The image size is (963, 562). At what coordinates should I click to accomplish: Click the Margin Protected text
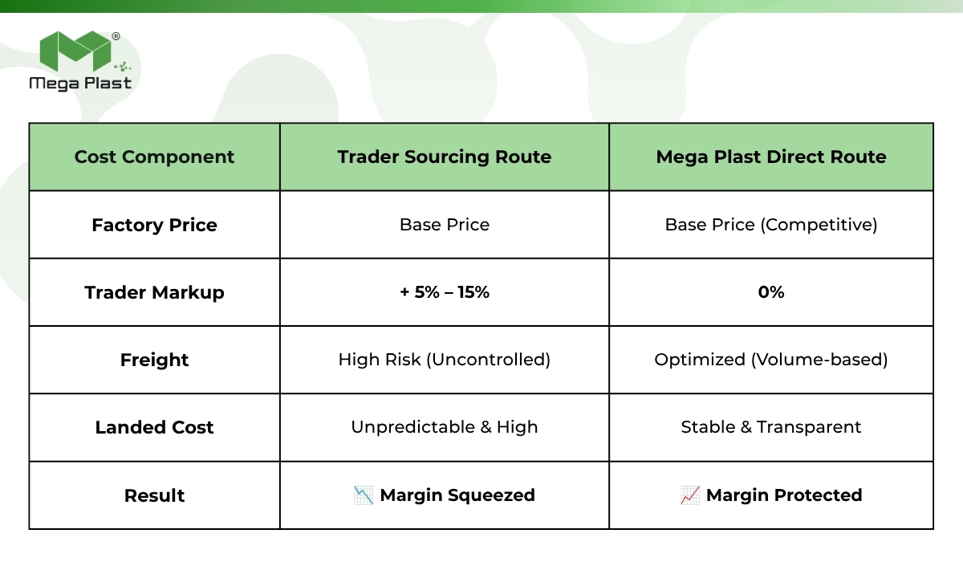pyautogui.click(x=784, y=495)
